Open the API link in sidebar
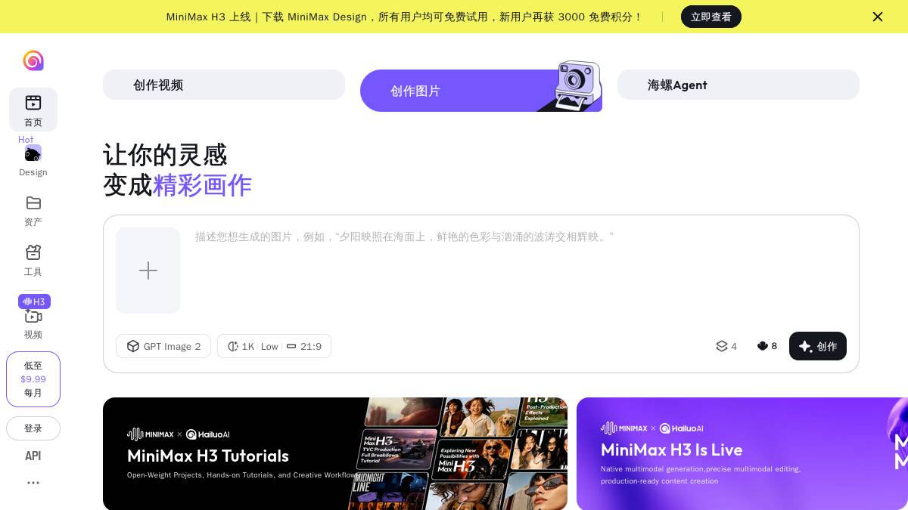Viewport: 908px width, 510px height. point(33,456)
